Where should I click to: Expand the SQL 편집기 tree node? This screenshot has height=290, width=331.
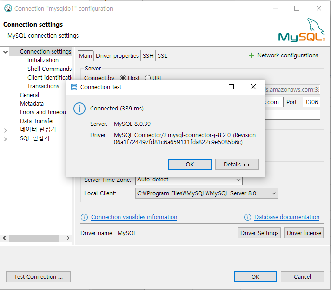[x=6, y=139]
